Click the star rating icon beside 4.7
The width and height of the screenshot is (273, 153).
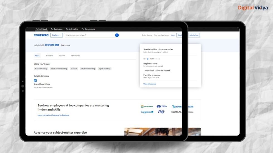(x=148, y=59)
